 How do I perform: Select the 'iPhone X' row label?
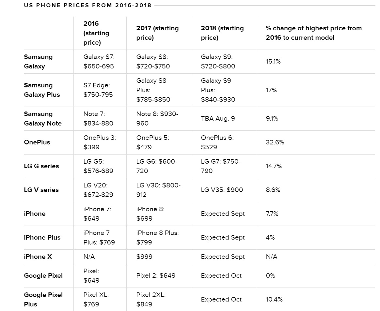pos(38,257)
